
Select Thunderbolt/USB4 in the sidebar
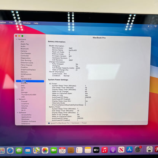pos(28,95)
